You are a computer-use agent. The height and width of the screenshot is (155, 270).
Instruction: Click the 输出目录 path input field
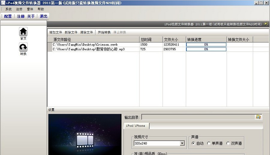198,117
